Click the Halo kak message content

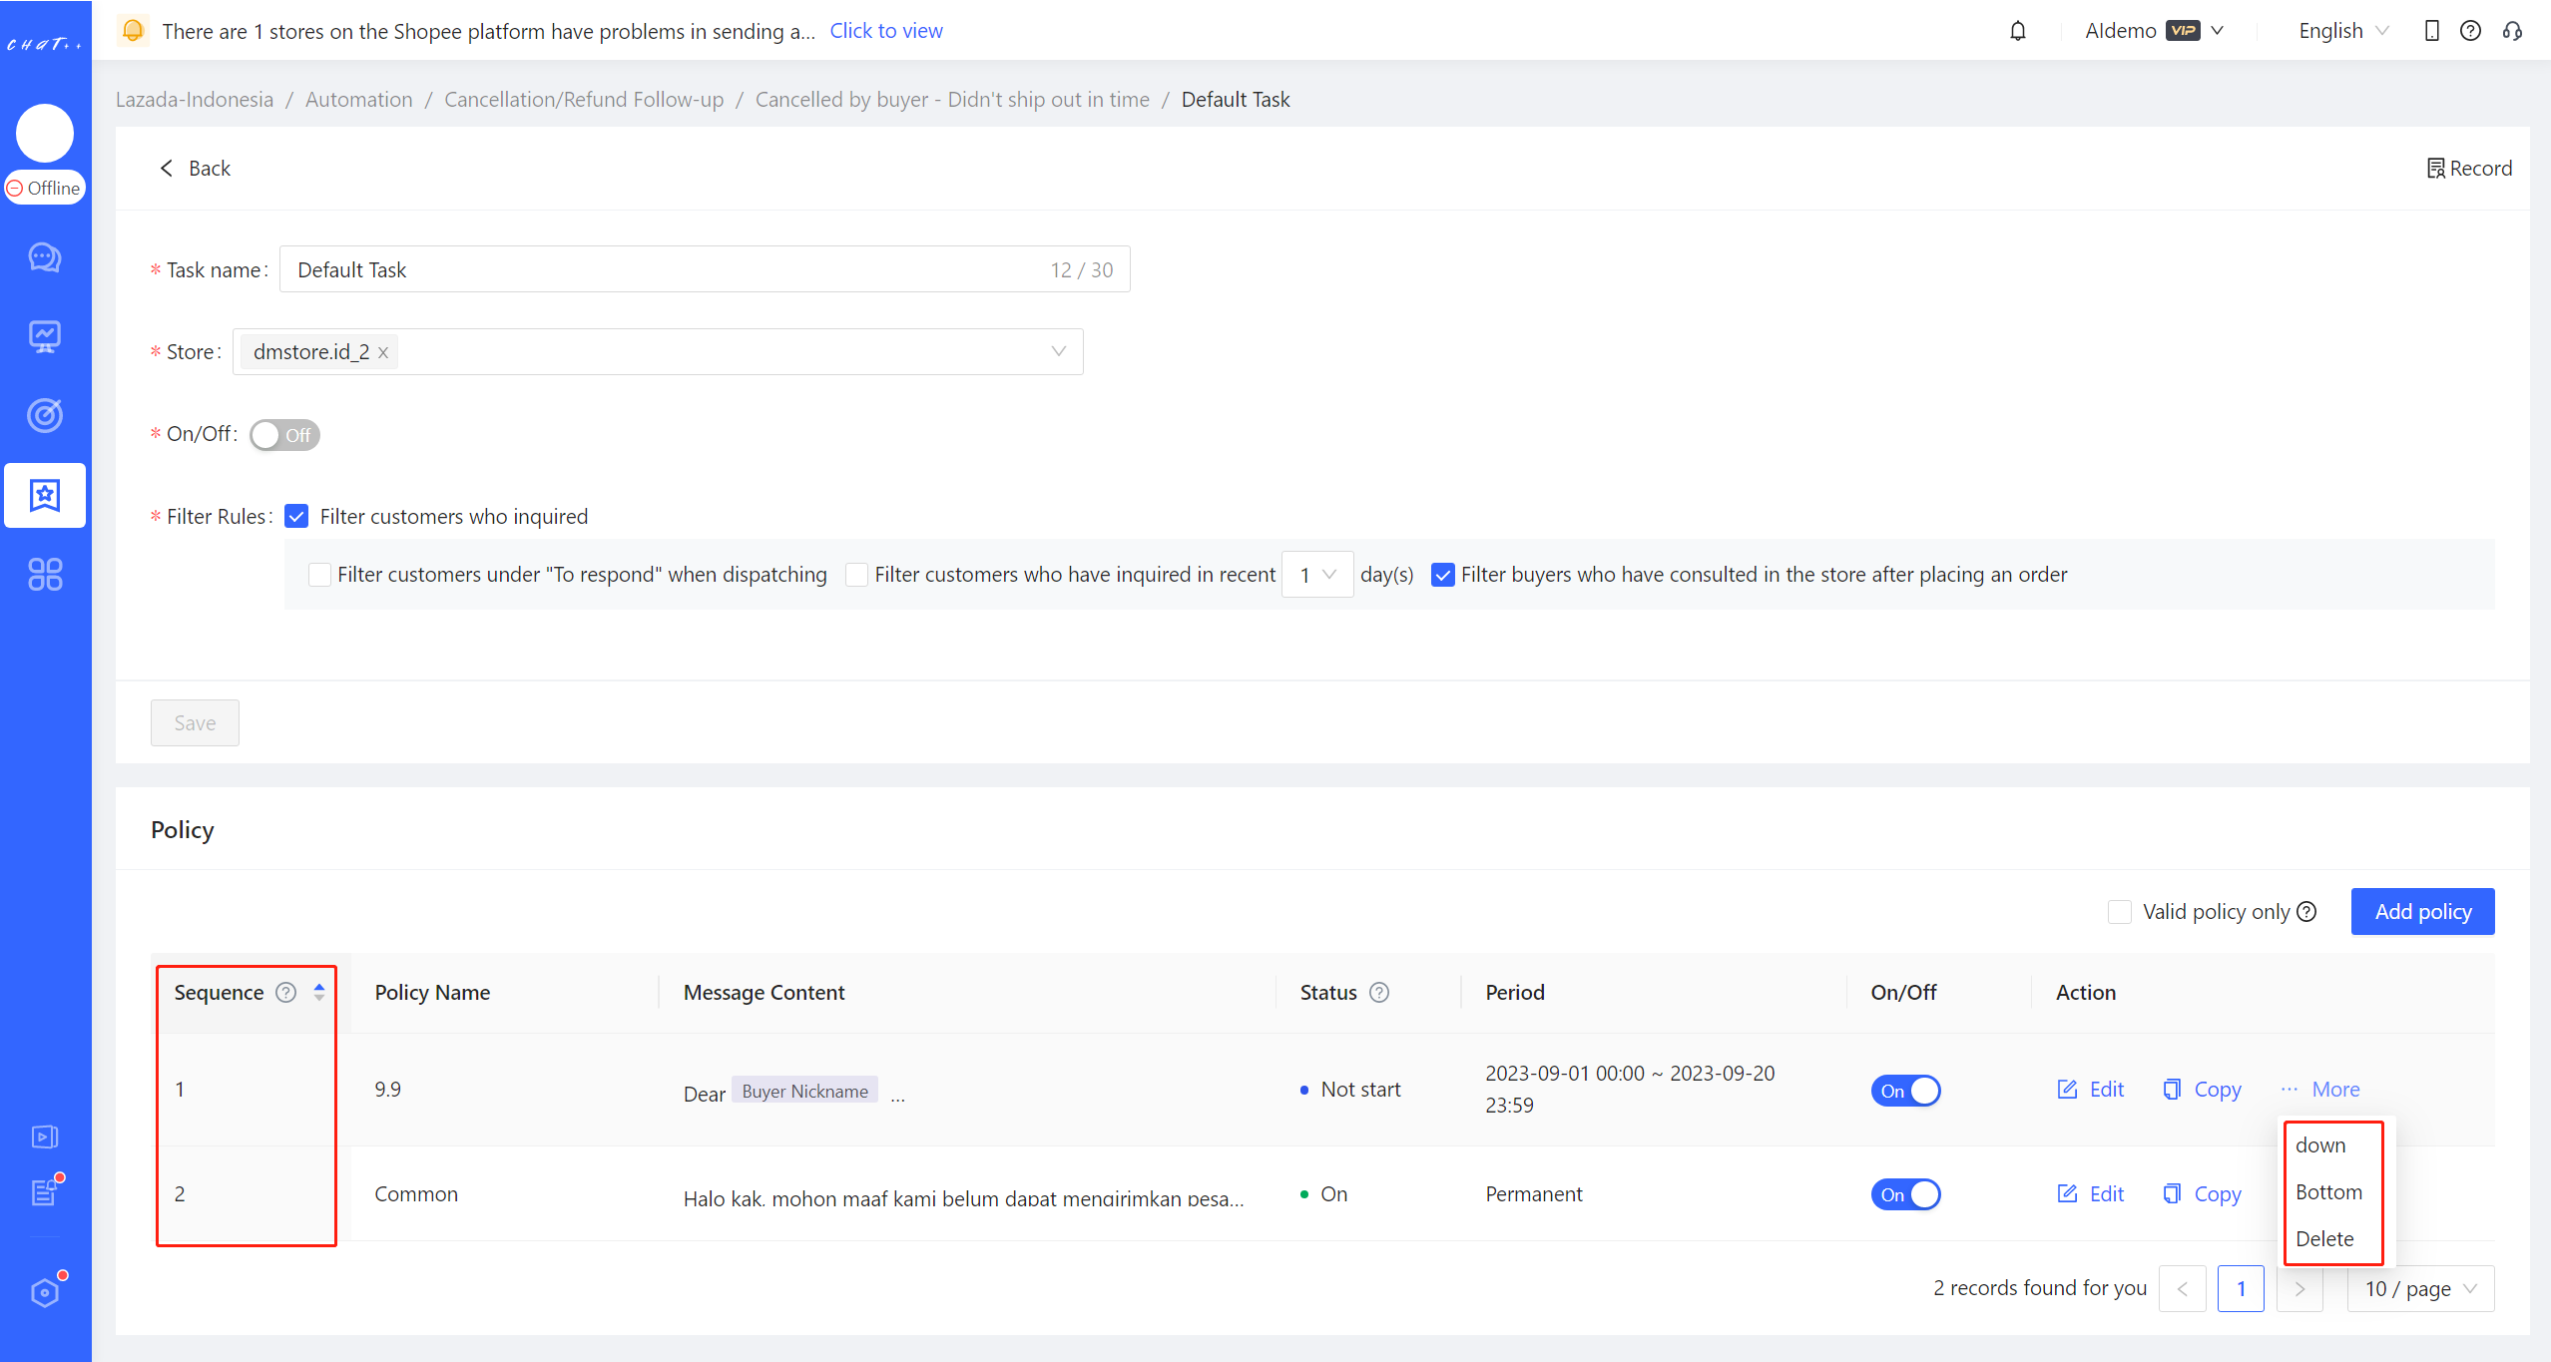click(x=964, y=1197)
